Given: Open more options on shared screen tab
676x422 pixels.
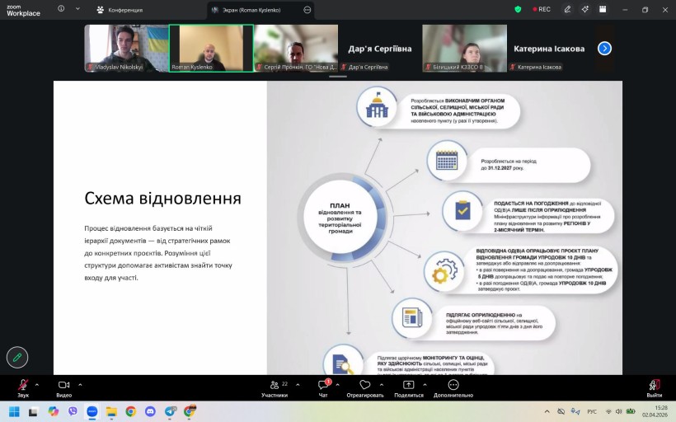Looking at the screenshot, I should coord(307,10).
